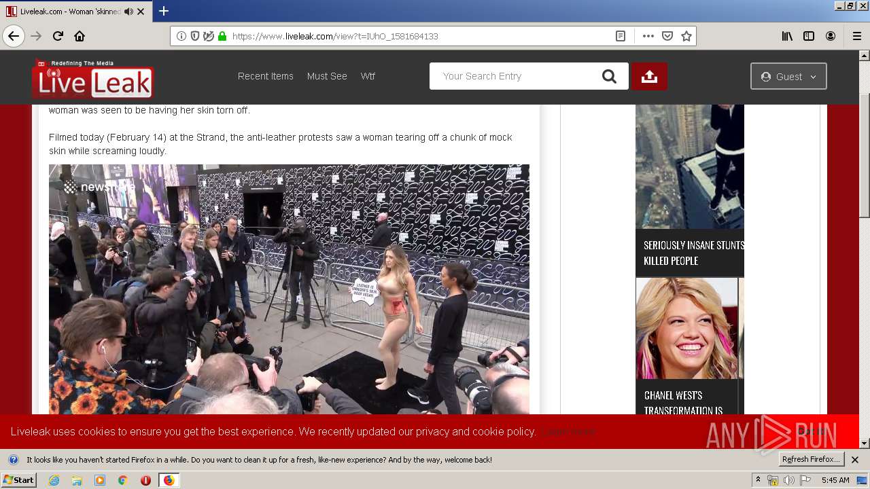Click the Refresh Firefox button
The height and width of the screenshot is (489, 870).
(812, 459)
